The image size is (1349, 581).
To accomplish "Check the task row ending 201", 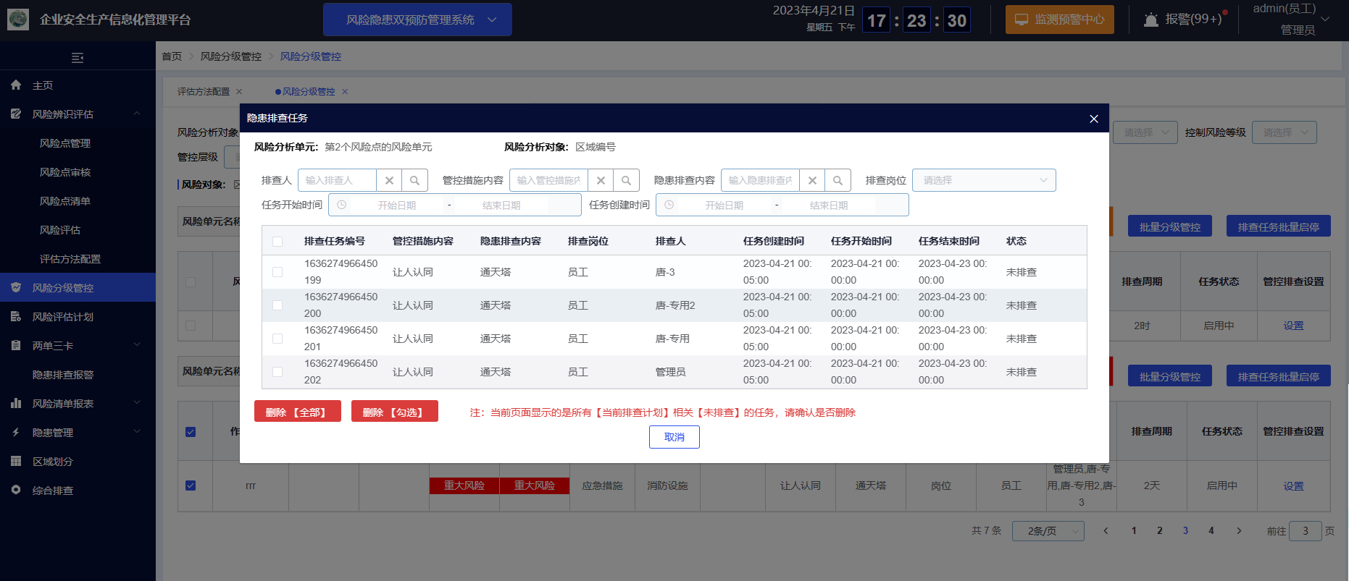I will tap(277, 339).
